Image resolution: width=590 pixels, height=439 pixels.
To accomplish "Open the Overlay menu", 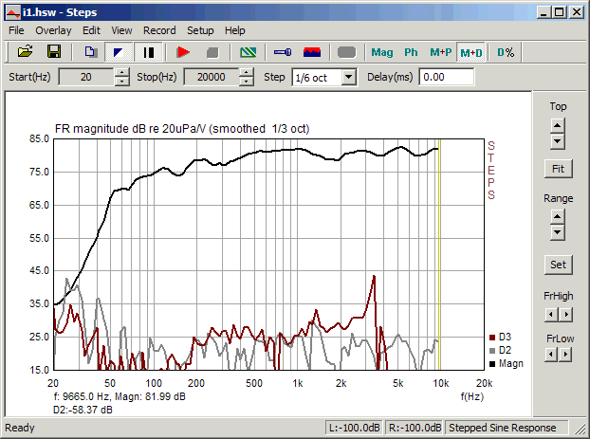I will point(53,30).
